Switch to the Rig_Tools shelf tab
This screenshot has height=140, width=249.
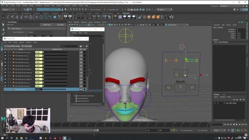pos(126,13)
